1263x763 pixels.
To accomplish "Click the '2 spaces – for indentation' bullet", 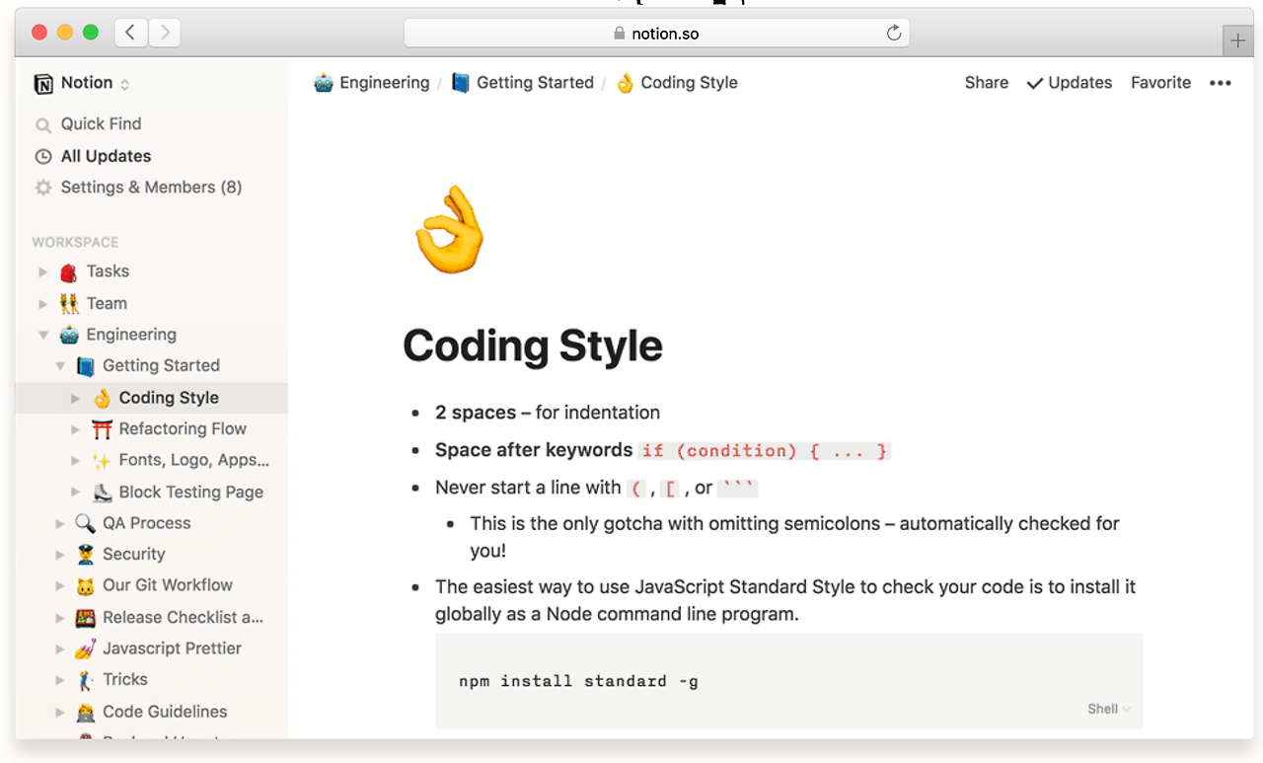I will click(x=548, y=413).
